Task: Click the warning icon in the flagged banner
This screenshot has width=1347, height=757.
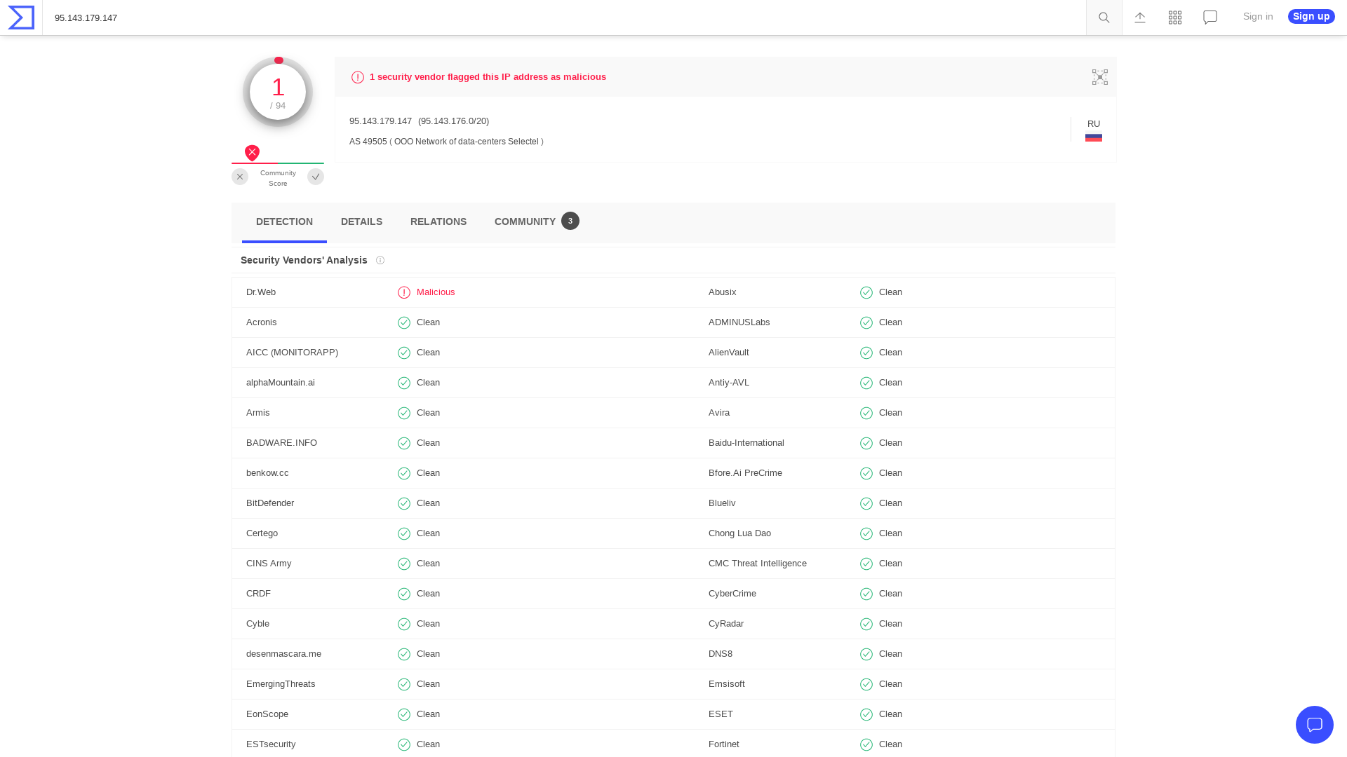Action: coord(358,77)
